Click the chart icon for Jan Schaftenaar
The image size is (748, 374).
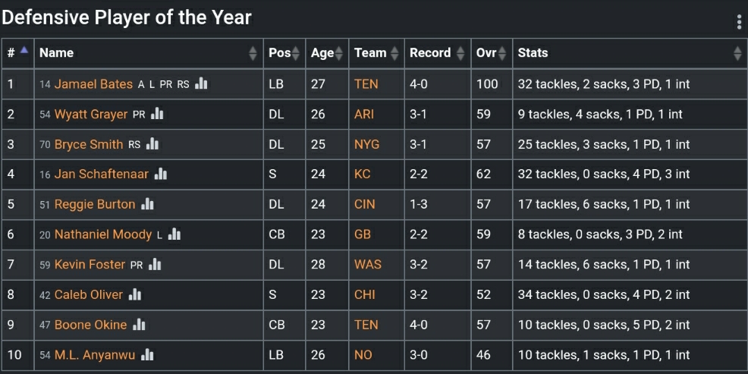pyautogui.click(x=161, y=174)
